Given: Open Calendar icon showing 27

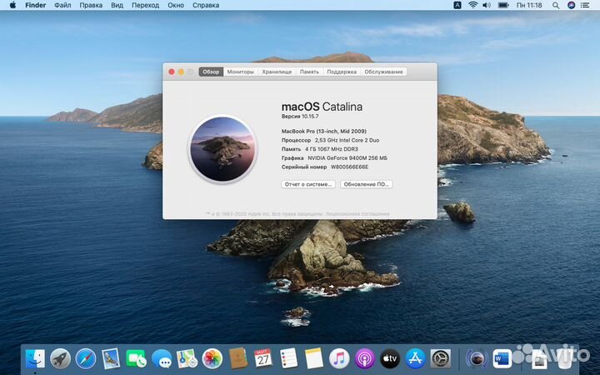Looking at the screenshot, I should tap(262, 359).
